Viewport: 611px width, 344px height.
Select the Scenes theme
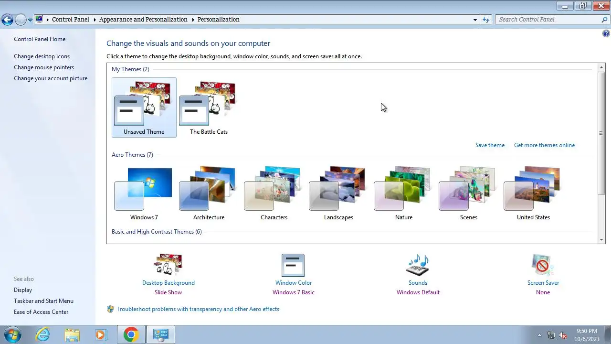tap(468, 193)
